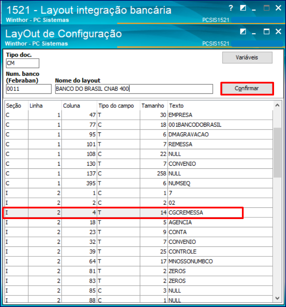Select the REMESSA text cell
Viewport: 286px width, 307px height.
[220, 144]
